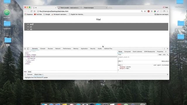
Task: Activate the inspect element picker icon
Action: click(x=25, y=49)
